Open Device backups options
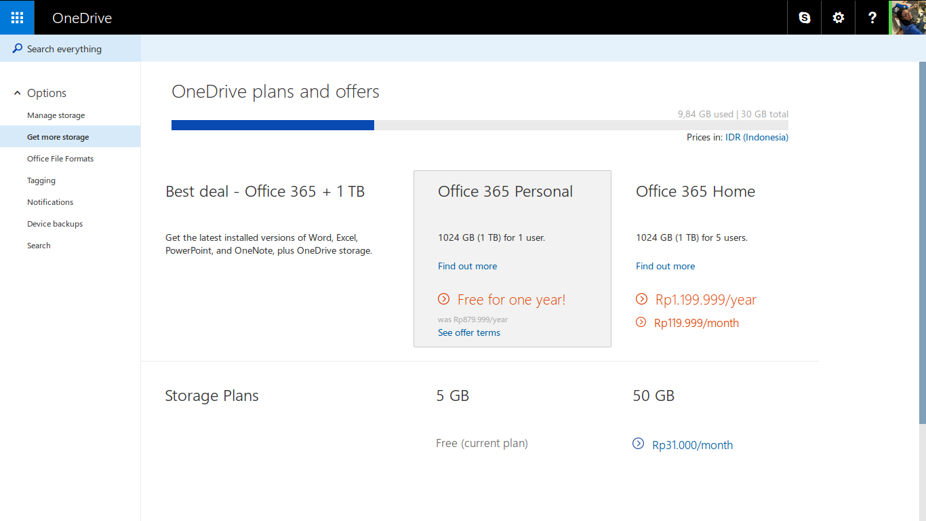This screenshot has height=521, width=926. point(55,224)
